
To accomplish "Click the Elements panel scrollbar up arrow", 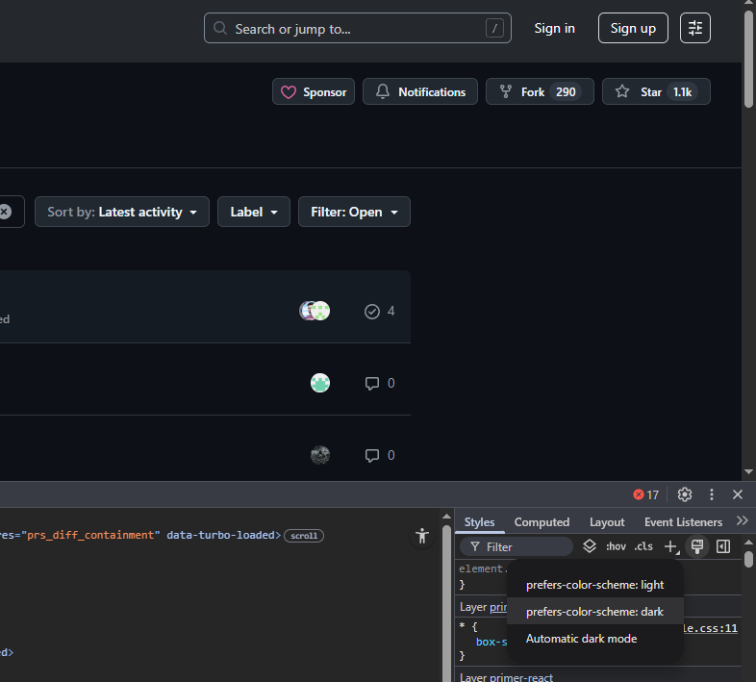I will point(447,517).
